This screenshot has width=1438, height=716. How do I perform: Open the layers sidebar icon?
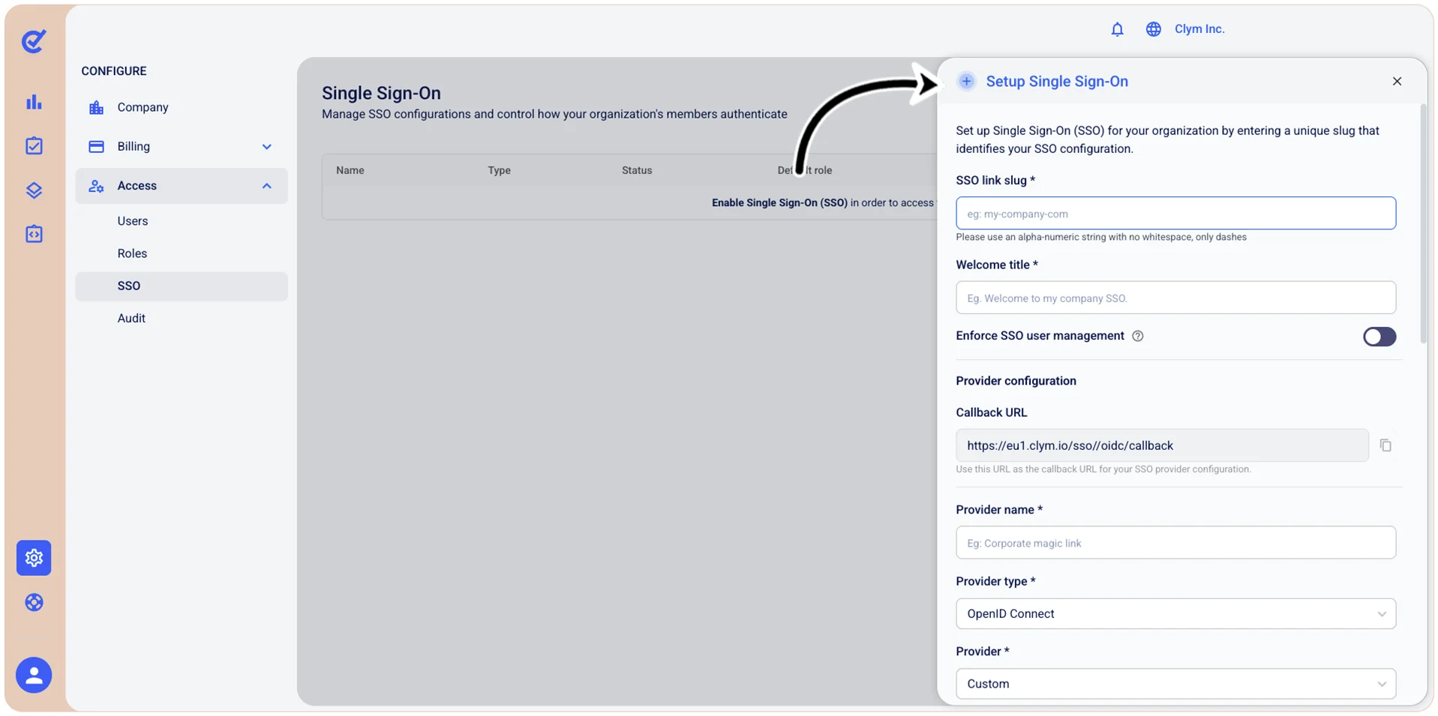point(34,190)
